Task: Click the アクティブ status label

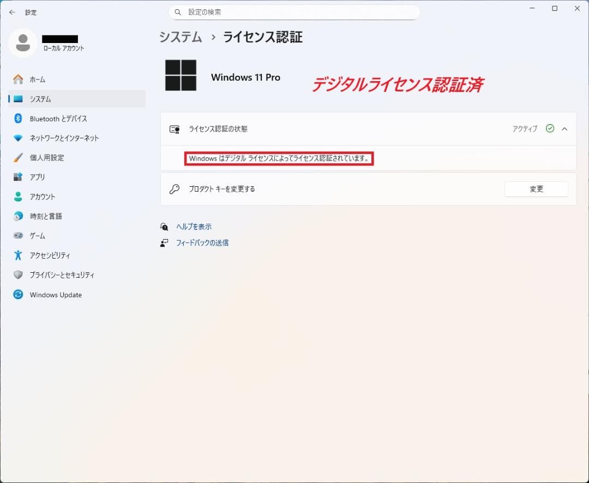Action: pos(525,129)
